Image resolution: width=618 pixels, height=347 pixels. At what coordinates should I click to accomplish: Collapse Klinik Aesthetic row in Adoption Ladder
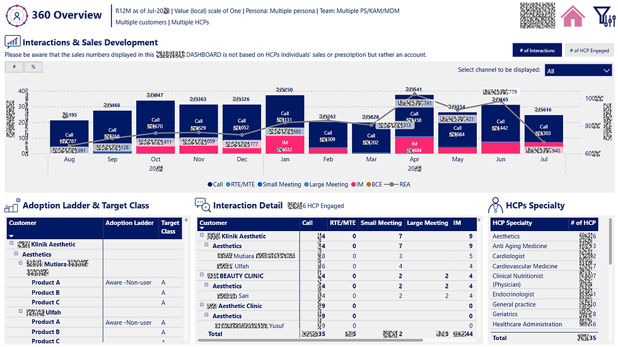(11, 244)
